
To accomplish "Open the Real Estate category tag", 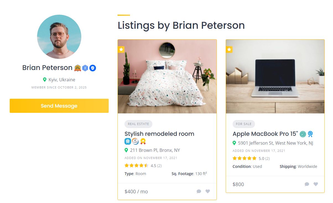I will click(138, 124).
